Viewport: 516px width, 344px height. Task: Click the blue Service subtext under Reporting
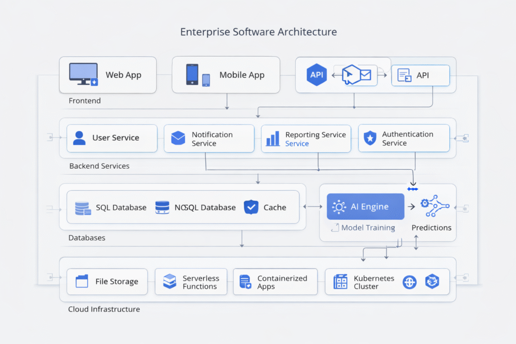(x=297, y=144)
